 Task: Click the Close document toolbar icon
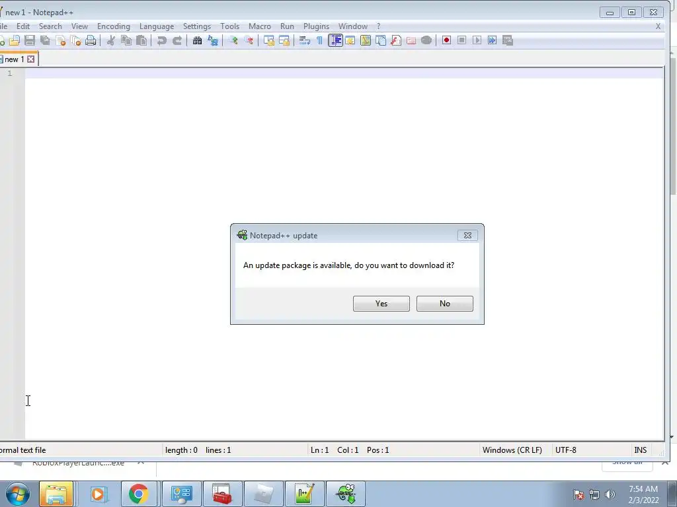pos(60,40)
